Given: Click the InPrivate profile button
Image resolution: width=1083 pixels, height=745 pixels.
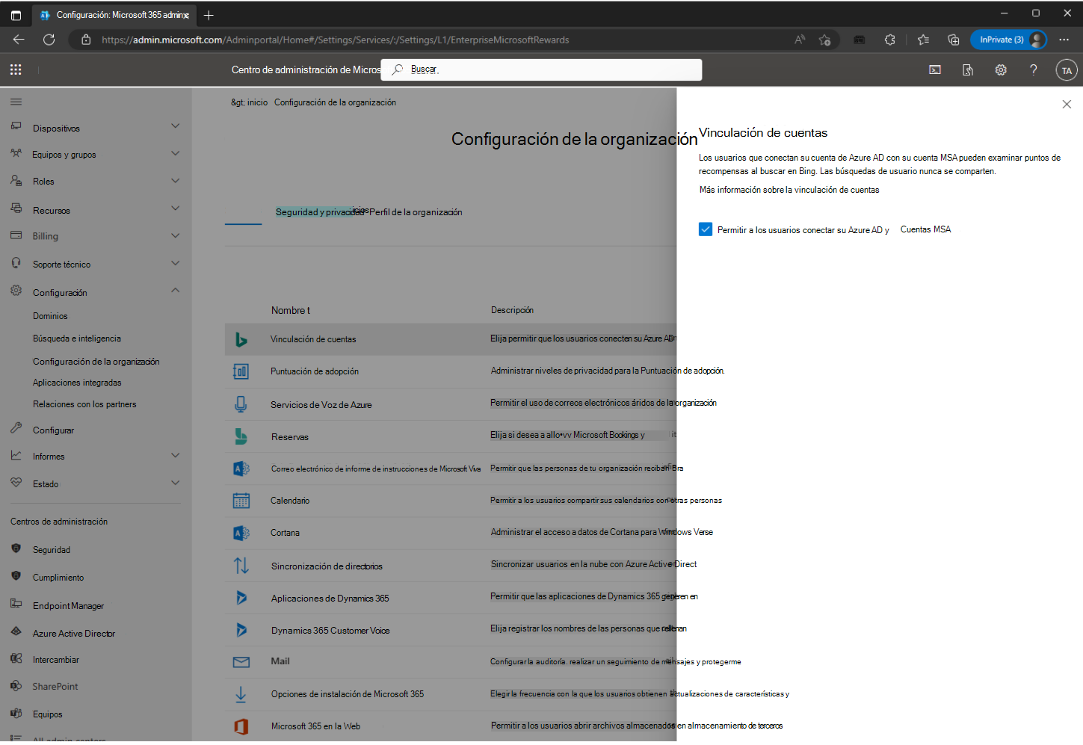Looking at the screenshot, I should click(1008, 40).
